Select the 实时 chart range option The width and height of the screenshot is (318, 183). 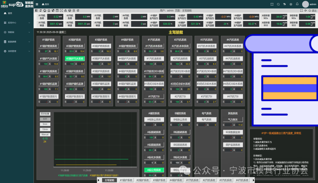[x=45, y=119]
